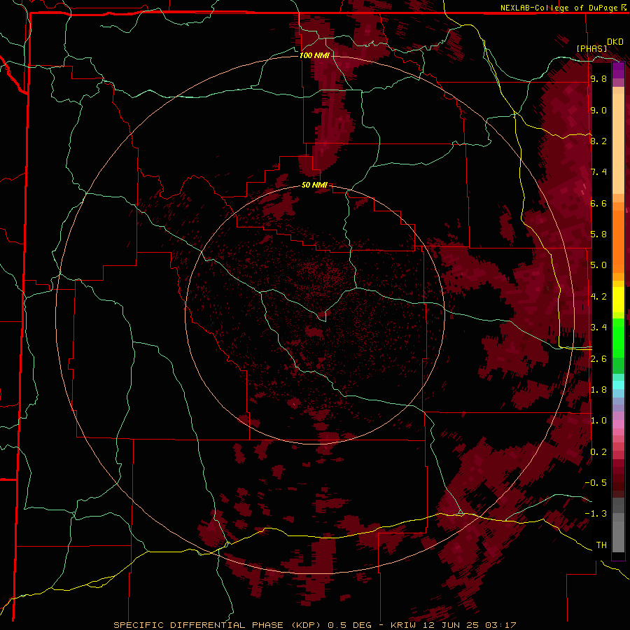Click the 6.6 legend value
Viewport: 630px width, 630px height.
(598, 203)
